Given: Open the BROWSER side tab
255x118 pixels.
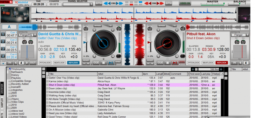Looking at the screenshot, I should pos(2,88).
